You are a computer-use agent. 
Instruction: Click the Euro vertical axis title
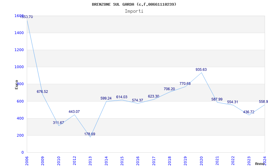point(16,85)
